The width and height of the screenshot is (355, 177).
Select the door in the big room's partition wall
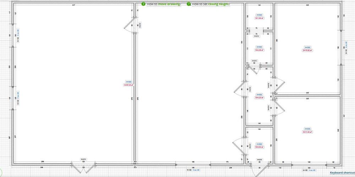tap(131, 25)
